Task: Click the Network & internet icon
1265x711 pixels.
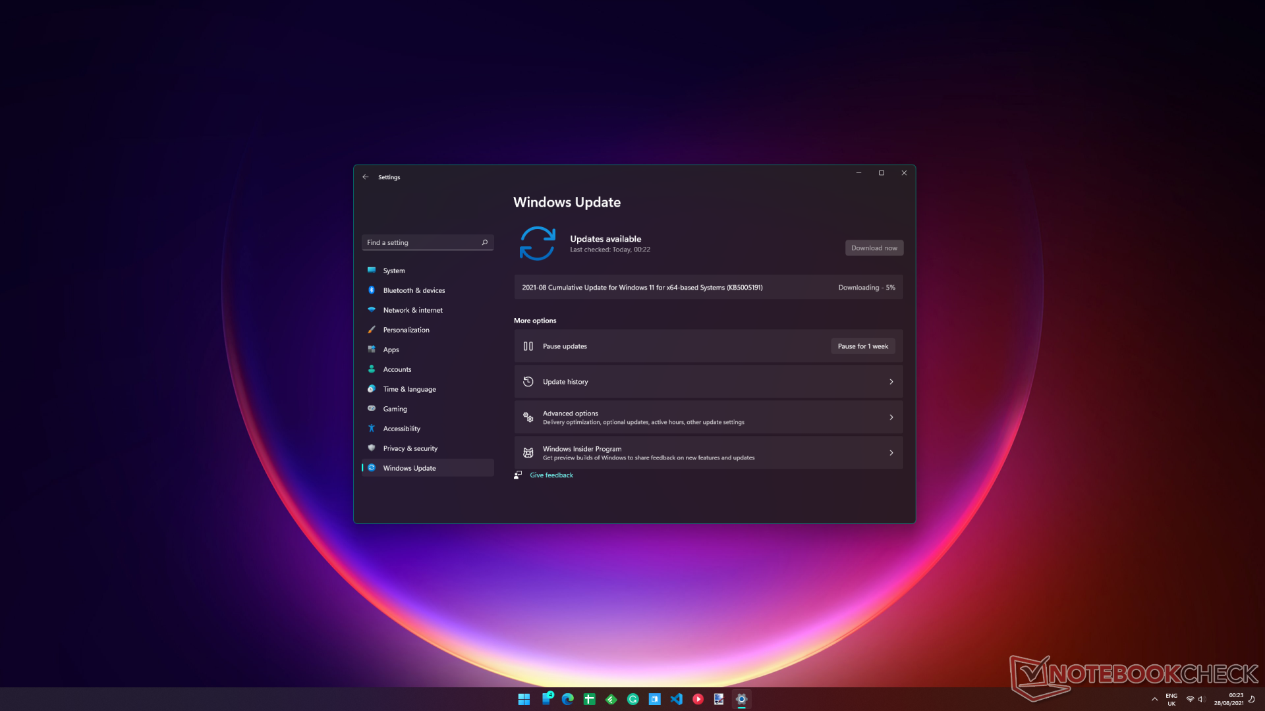Action: click(373, 309)
